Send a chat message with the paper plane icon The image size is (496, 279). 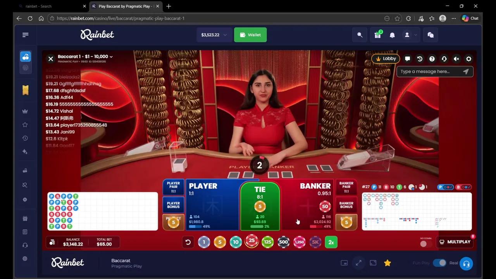click(466, 71)
